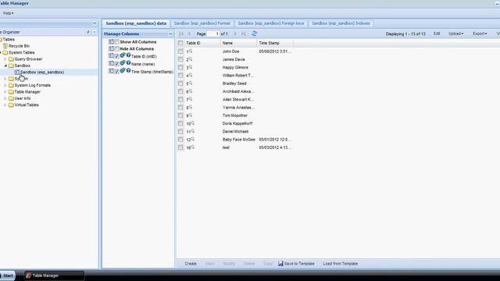The height and width of the screenshot is (281, 500).
Task: Go to the first page of results
Action: tap(181, 34)
